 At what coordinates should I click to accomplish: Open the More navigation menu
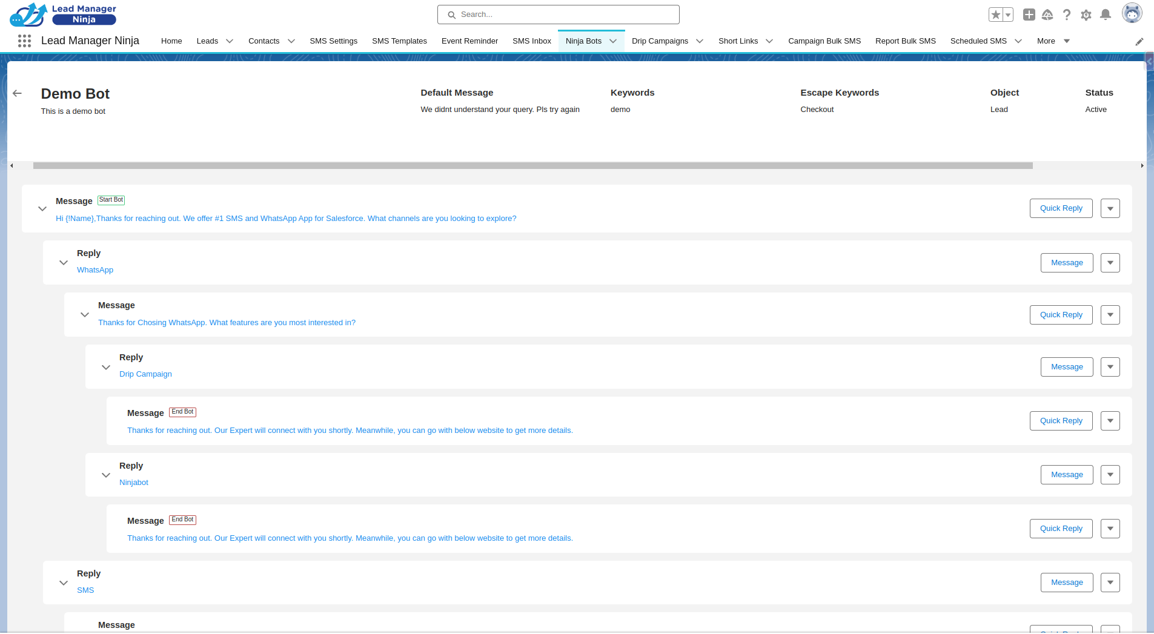click(x=1053, y=41)
